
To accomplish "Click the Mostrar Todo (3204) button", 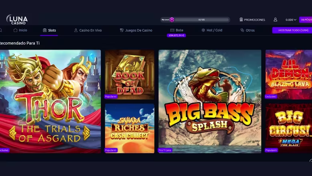I will (292, 30).
